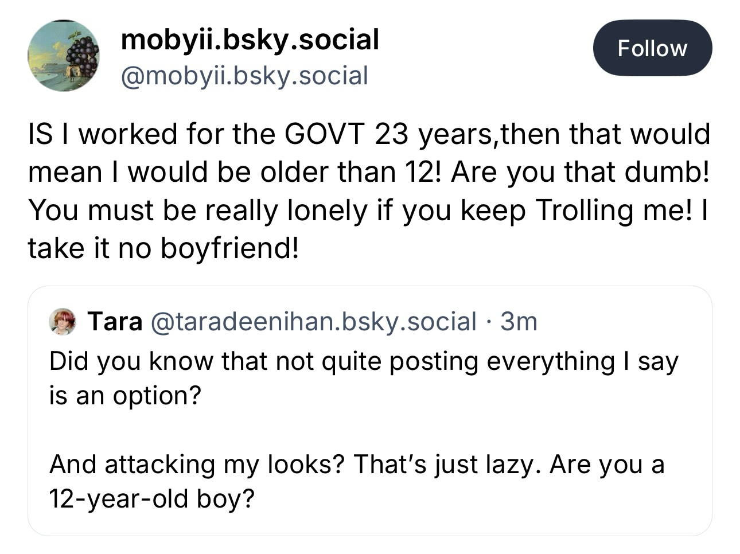
Task: Click the gray @mobyii.bsky.social handle
Action: pyautogui.click(x=244, y=76)
